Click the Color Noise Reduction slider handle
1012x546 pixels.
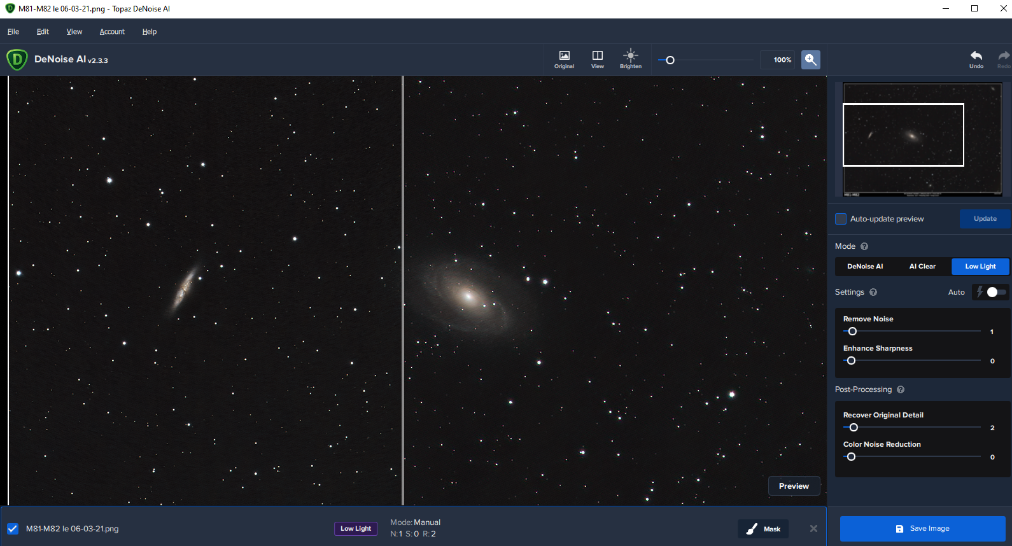pos(851,457)
